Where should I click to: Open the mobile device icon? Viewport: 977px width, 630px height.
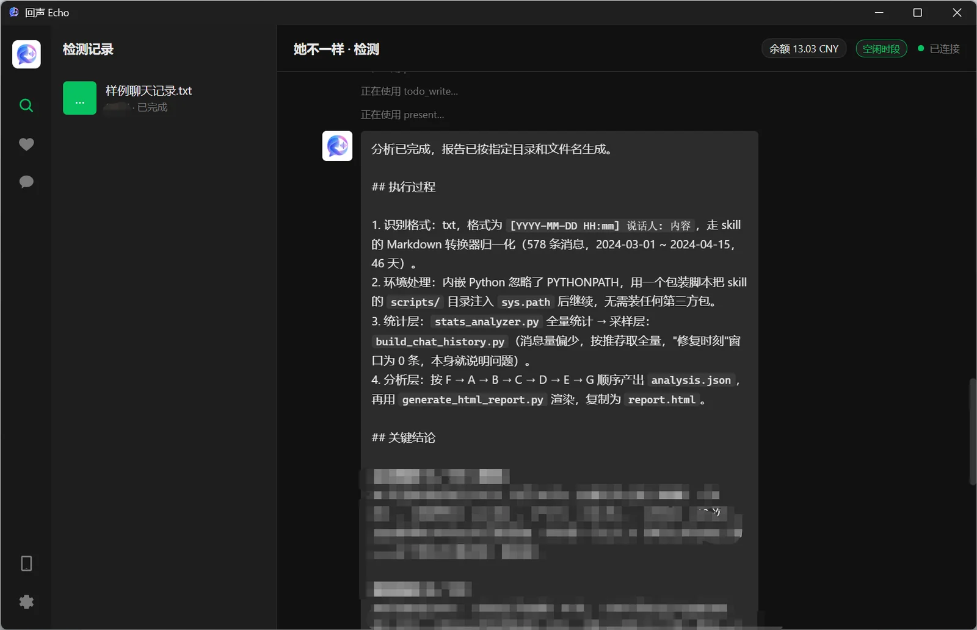[26, 564]
